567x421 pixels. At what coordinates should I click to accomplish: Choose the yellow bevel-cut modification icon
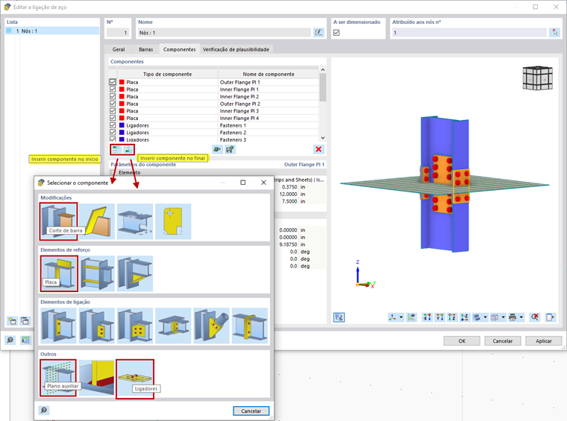[97, 221]
